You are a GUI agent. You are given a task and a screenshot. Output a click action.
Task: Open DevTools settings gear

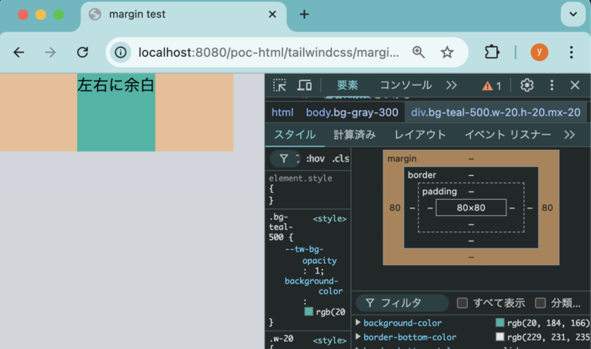pos(527,85)
